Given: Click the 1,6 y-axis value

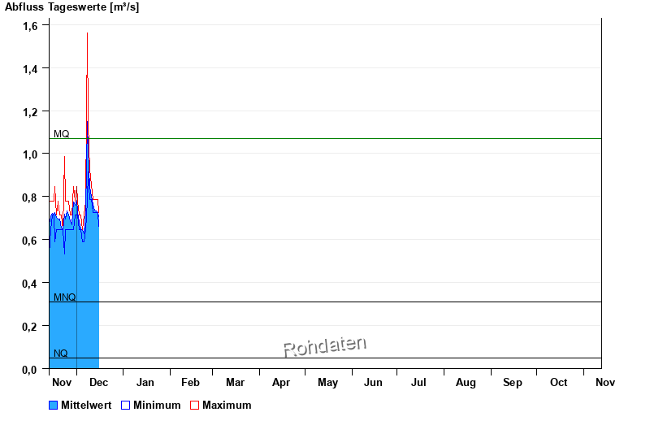Looking at the screenshot, I should pyautogui.click(x=30, y=26).
